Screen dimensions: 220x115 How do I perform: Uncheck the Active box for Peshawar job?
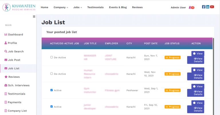52,90
